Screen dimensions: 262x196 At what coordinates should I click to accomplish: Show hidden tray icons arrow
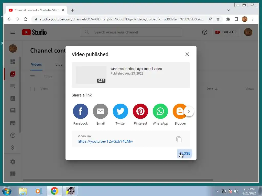[x=217, y=191]
